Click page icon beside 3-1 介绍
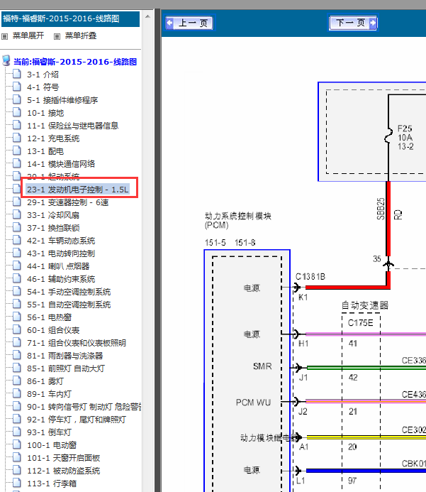This screenshot has height=492, width=426. click(x=17, y=74)
